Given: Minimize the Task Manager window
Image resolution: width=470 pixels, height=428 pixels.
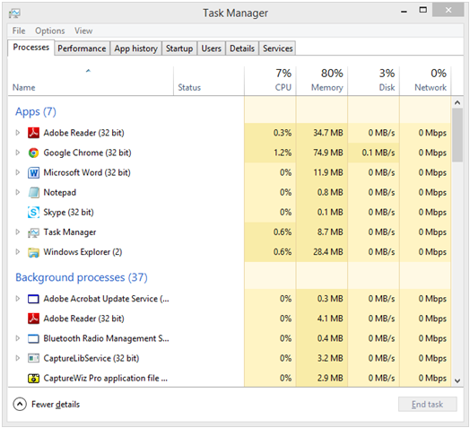Looking at the screenshot, I should click(404, 12).
